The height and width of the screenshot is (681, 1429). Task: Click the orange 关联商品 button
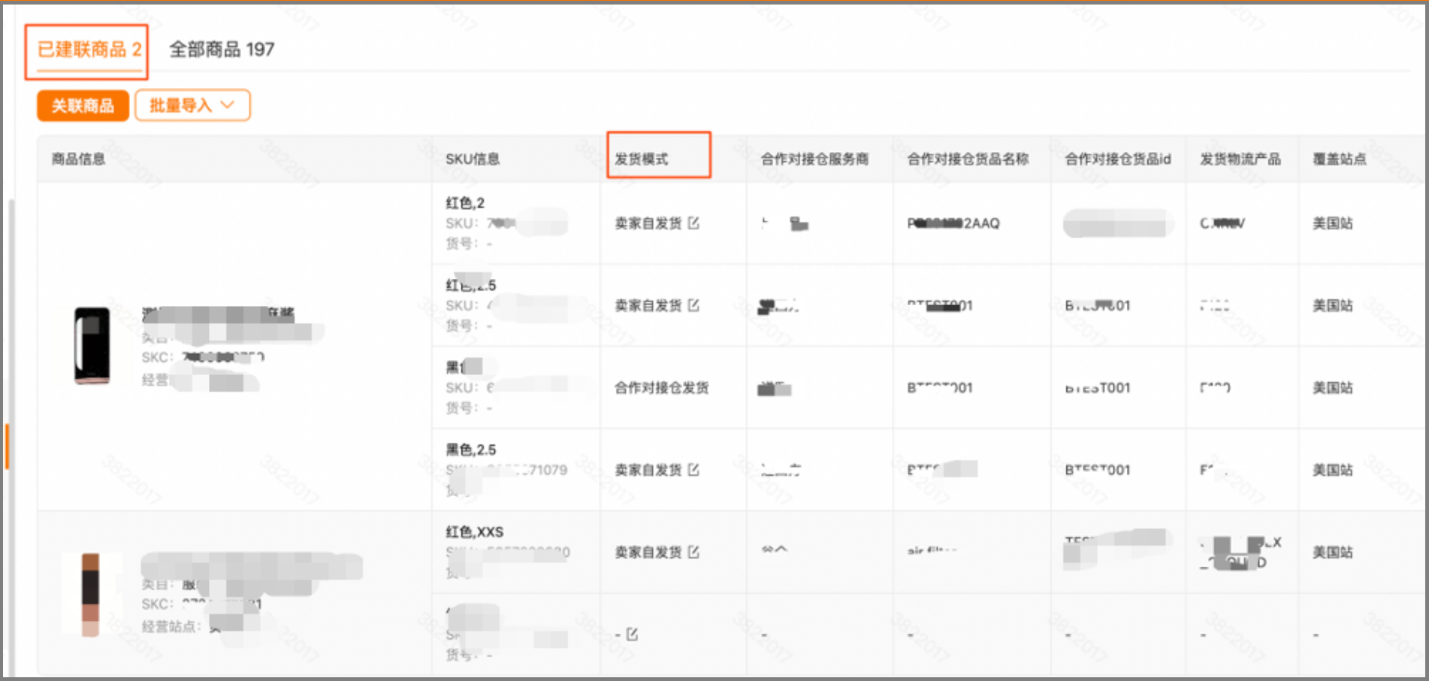pyautogui.click(x=83, y=106)
